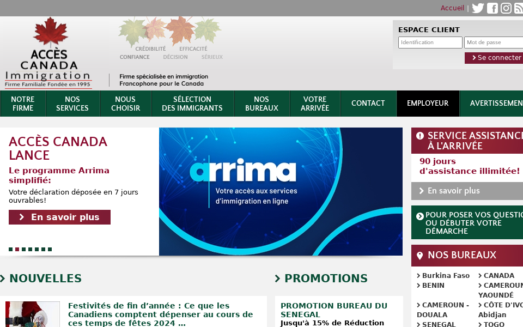Open the SÉLECTION DES IMMIGRANTS menu
Viewport: 523px width, 327px height.
coord(192,103)
